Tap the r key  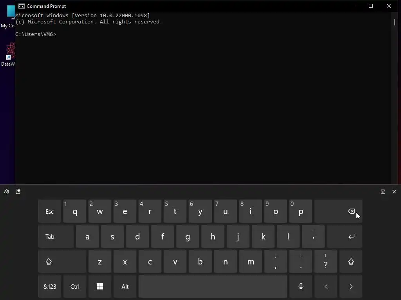click(x=150, y=211)
